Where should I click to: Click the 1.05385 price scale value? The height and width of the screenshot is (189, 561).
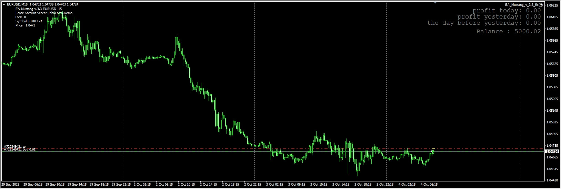[552, 87]
